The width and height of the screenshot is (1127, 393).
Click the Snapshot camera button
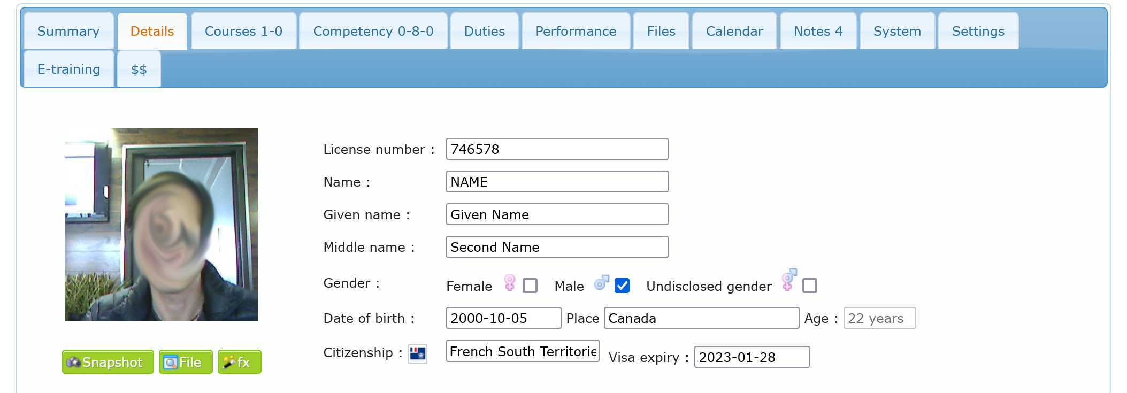pyautogui.click(x=108, y=362)
